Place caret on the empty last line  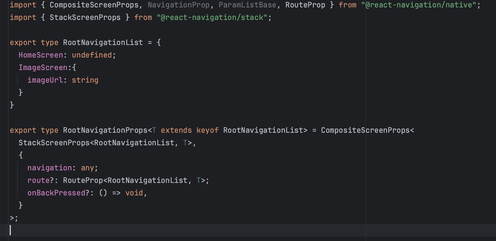coord(248,230)
